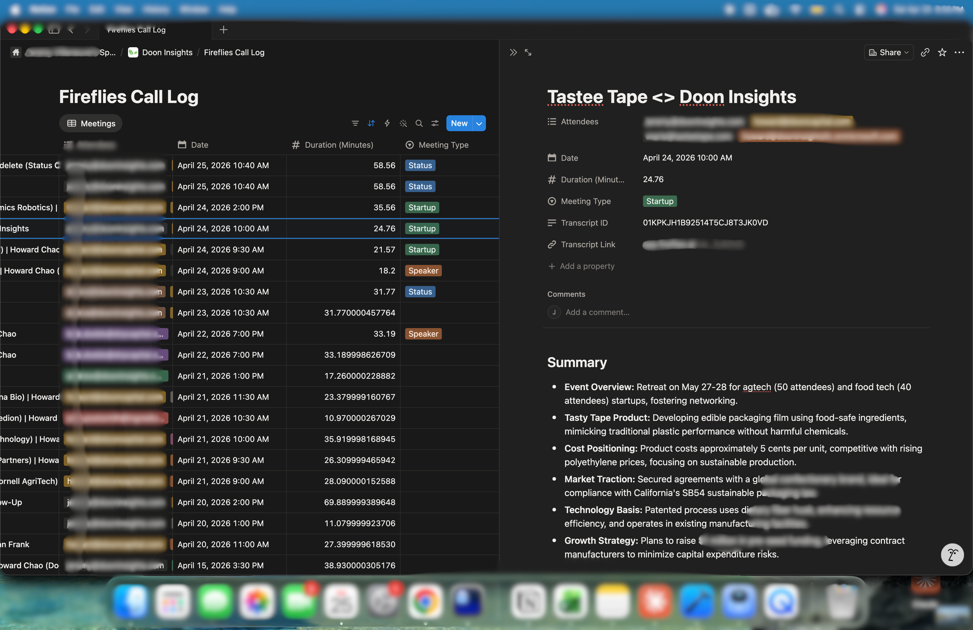Open the sort menu with arrows icon

pyautogui.click(x=371, y=123)
